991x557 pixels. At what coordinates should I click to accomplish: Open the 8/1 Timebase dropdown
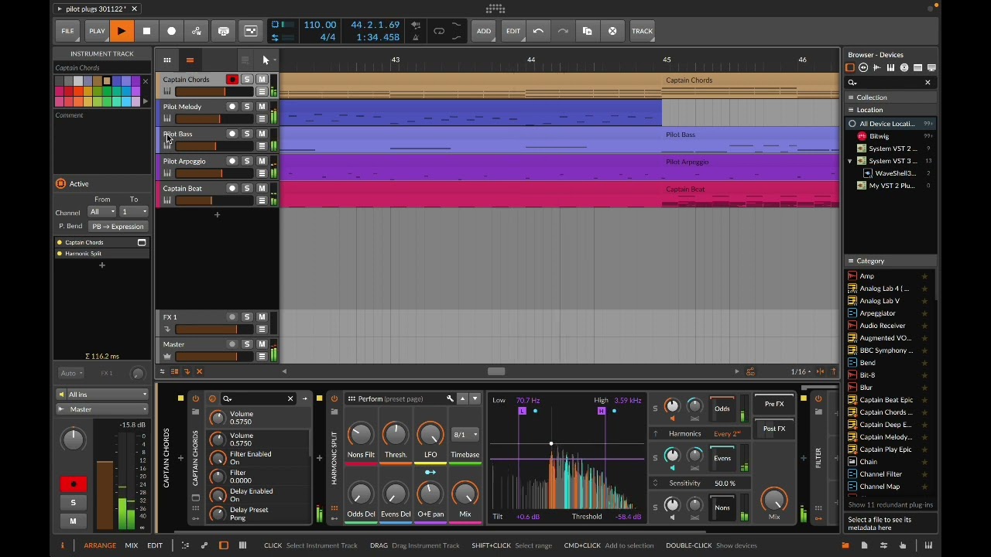coord(465,435)
